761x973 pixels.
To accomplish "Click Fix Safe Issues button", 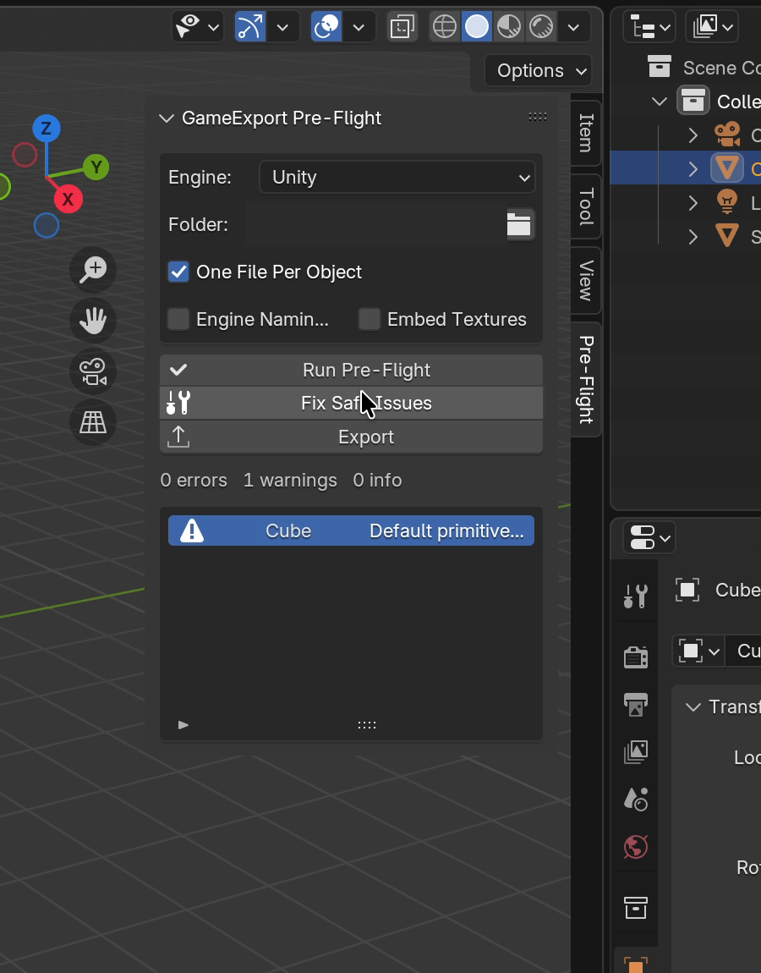I will (x=351, y=403).
